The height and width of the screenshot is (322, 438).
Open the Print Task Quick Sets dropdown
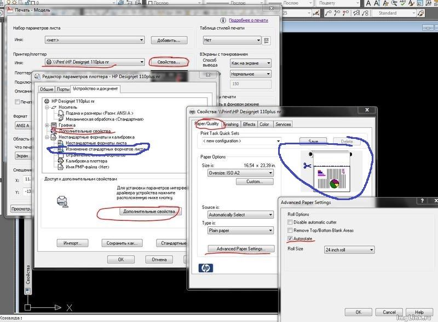pyautogui.click(x=241, y=141)
